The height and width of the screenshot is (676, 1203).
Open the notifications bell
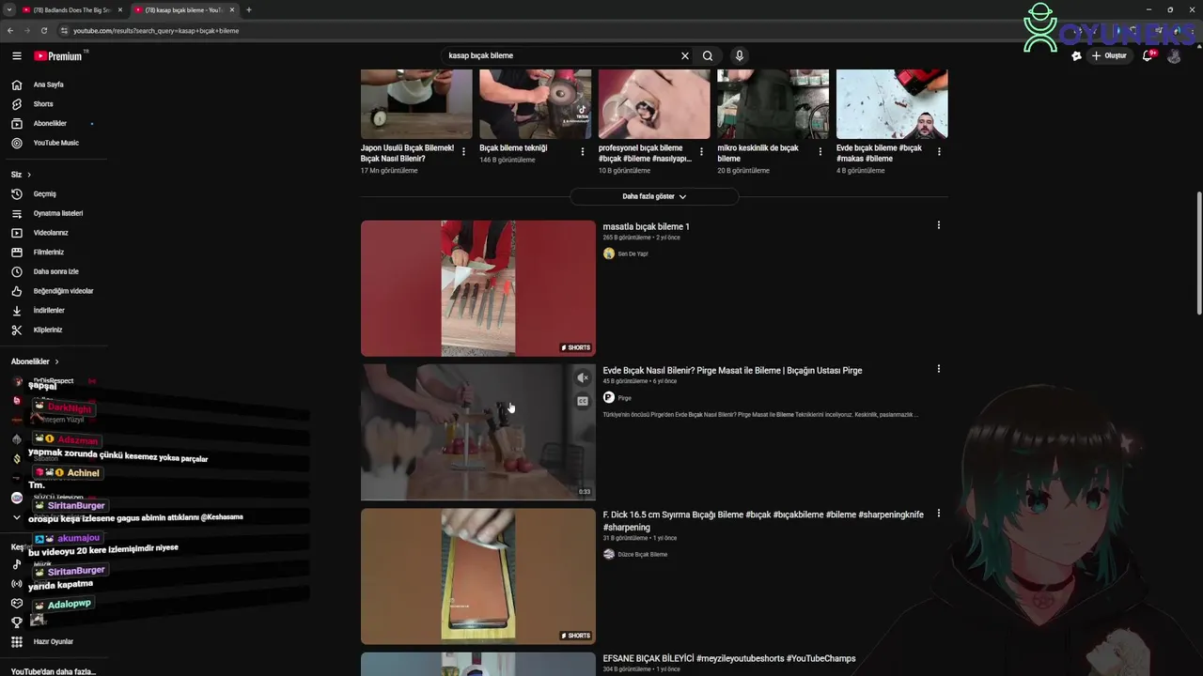pos(1148,56)
